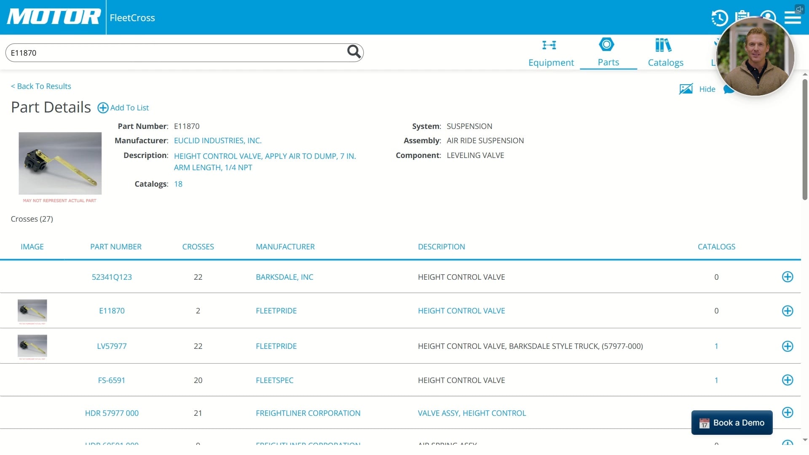809x455 pixels.
Task: Click the Parts hexagon nut icon
Action: [x=606, y=44]
